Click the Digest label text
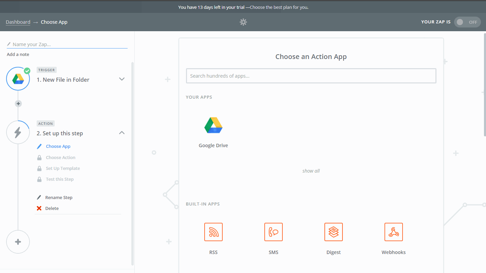This screenshot has width=486, height=273. click(x=334, y=252)
